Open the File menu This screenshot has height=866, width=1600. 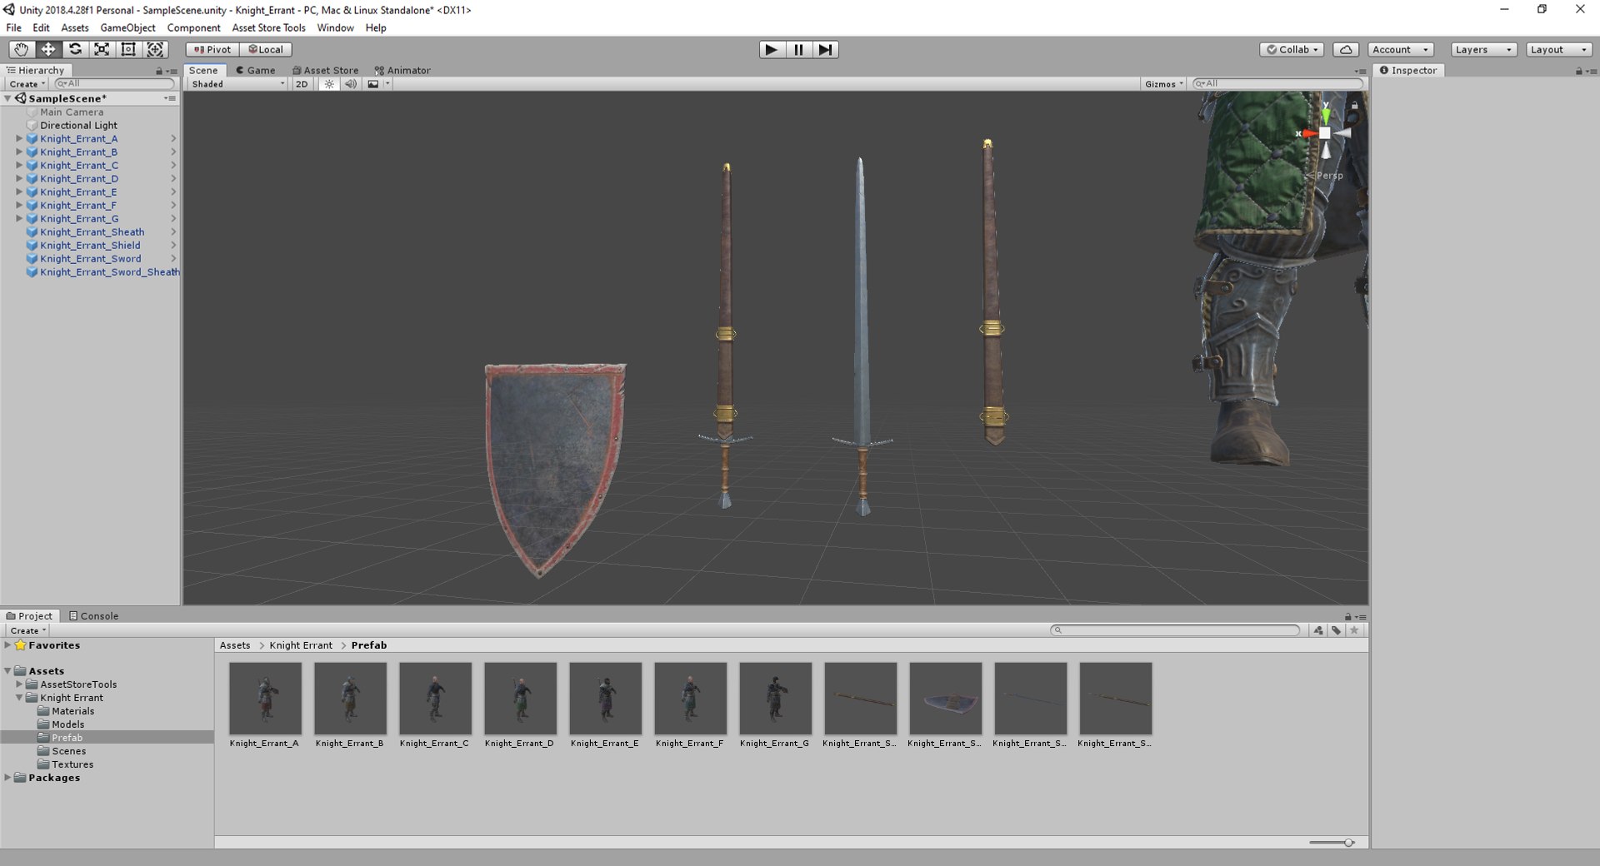(x=13, y=27)
